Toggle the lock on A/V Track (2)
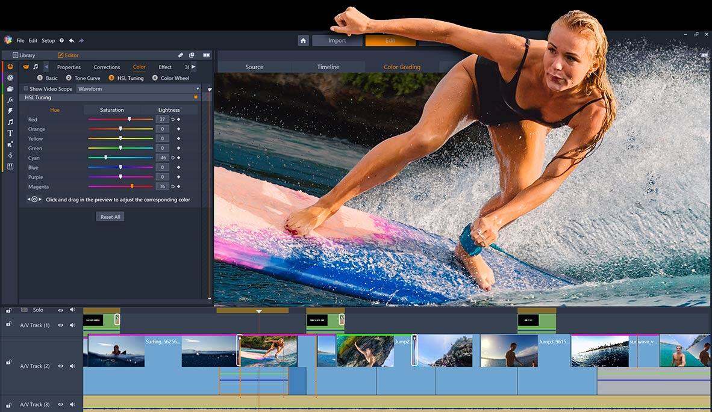Image resolution: width=712 pixels, height=412 pixels. point(8,362)
